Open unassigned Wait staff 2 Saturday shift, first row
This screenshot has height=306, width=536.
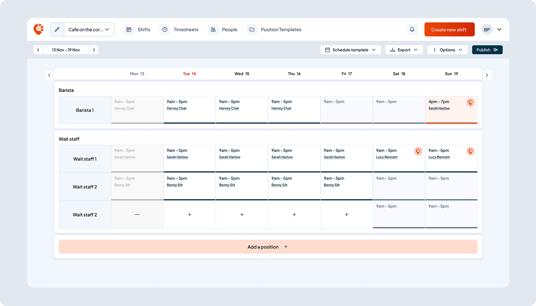399,186
